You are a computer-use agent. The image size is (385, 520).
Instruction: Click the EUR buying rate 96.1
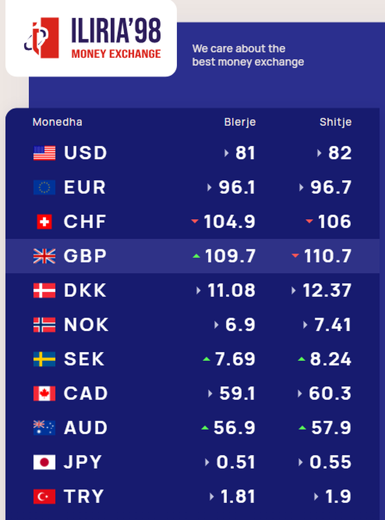[237, 187]
